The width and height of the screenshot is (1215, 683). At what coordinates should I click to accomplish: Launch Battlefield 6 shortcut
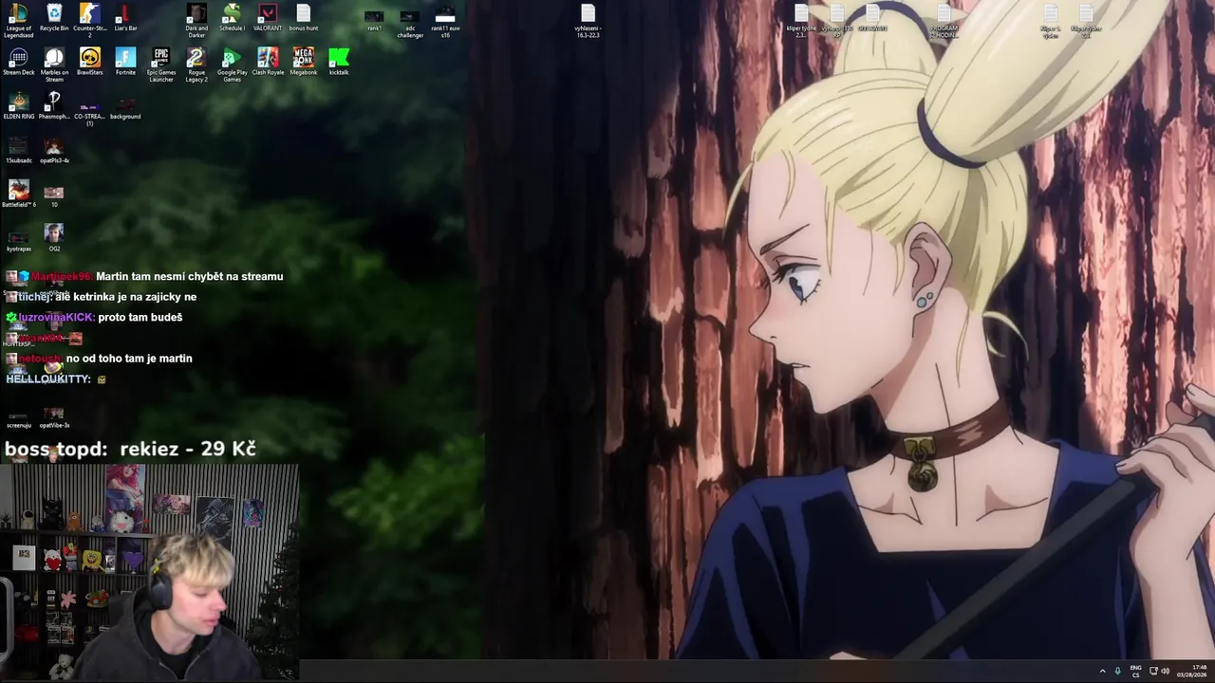[x=18, y=194]
